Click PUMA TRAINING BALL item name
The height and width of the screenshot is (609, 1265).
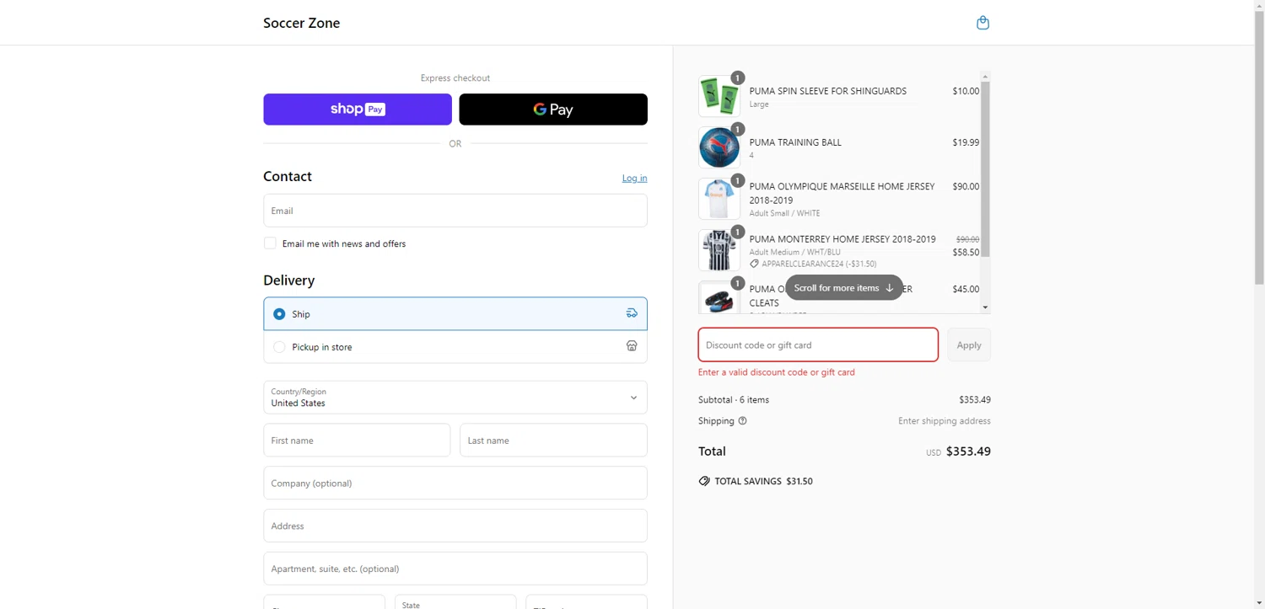coord(795,142)
